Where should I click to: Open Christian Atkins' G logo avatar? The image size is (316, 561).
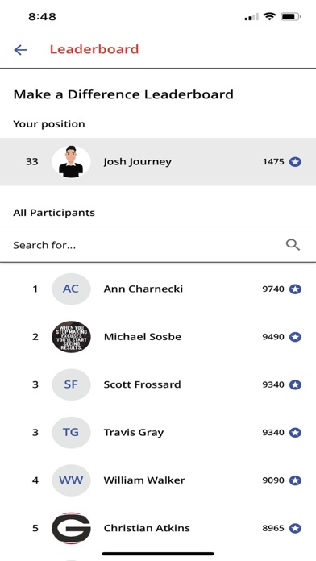pyautogui.click(x=71, y=528)
